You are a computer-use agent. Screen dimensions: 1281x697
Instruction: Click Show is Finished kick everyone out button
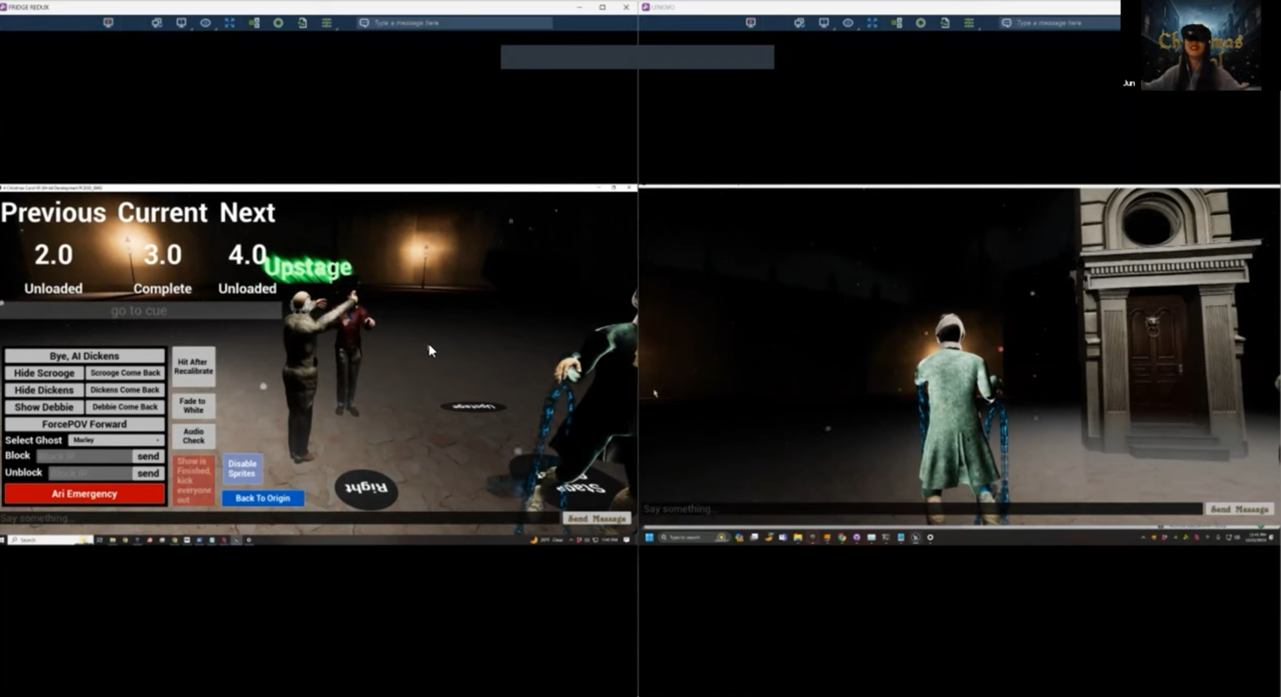[x=193, y=480]
